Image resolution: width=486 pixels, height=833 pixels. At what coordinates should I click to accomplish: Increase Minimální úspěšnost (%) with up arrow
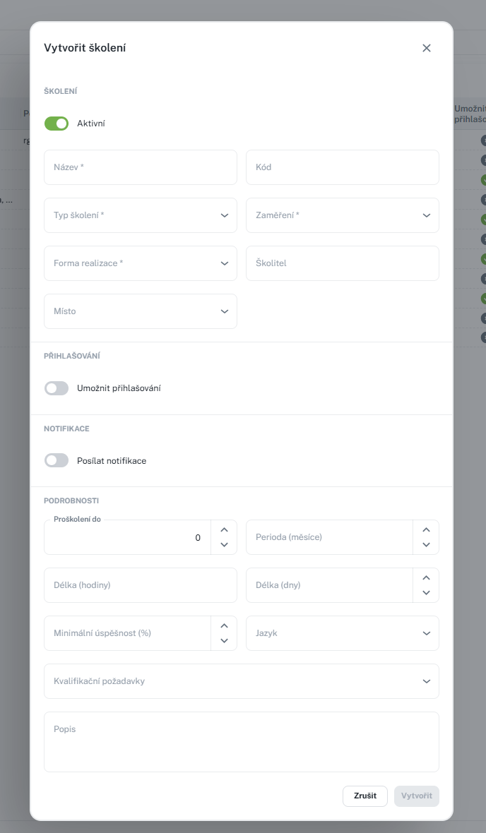coord(225,626)
